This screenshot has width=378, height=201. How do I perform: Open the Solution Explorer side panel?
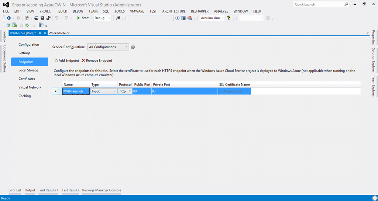374,60
